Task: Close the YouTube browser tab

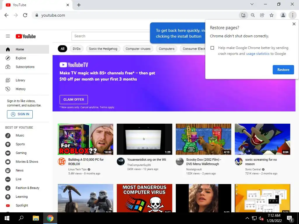Action: (x=68, y=5)
